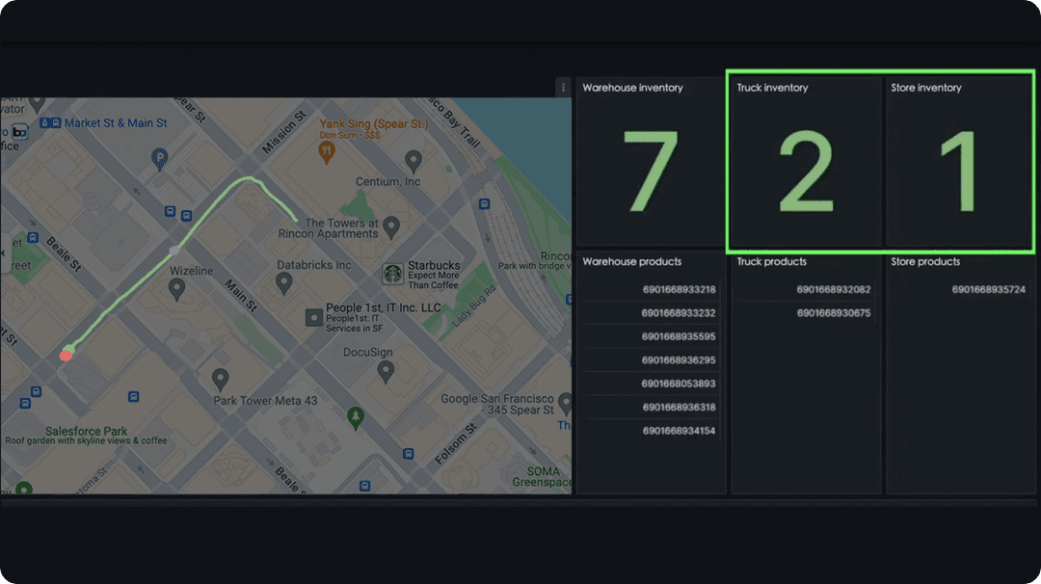Click the Yank Sing restaurant marker
Screen dimensions: 1041x584
(x=327, y=149)
